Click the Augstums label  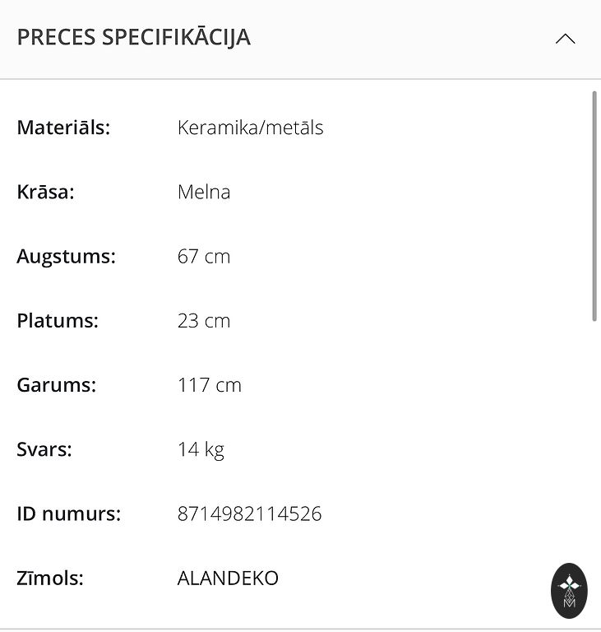(x=66, y=256)
